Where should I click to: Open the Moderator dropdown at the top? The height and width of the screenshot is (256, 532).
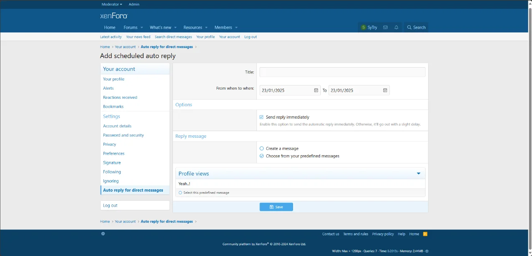pos(111,4)
